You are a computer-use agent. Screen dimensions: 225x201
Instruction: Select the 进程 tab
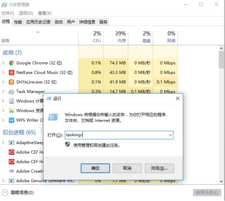click(6, 22)
